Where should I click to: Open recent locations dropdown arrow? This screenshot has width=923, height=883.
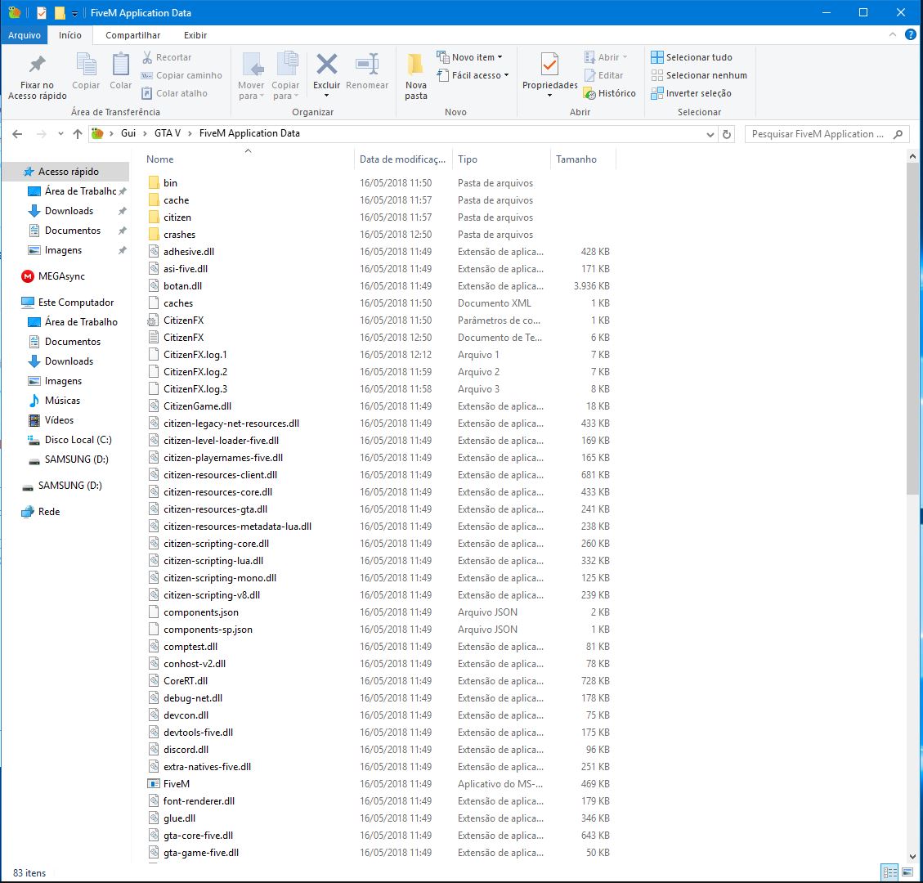tap(60, 134)
